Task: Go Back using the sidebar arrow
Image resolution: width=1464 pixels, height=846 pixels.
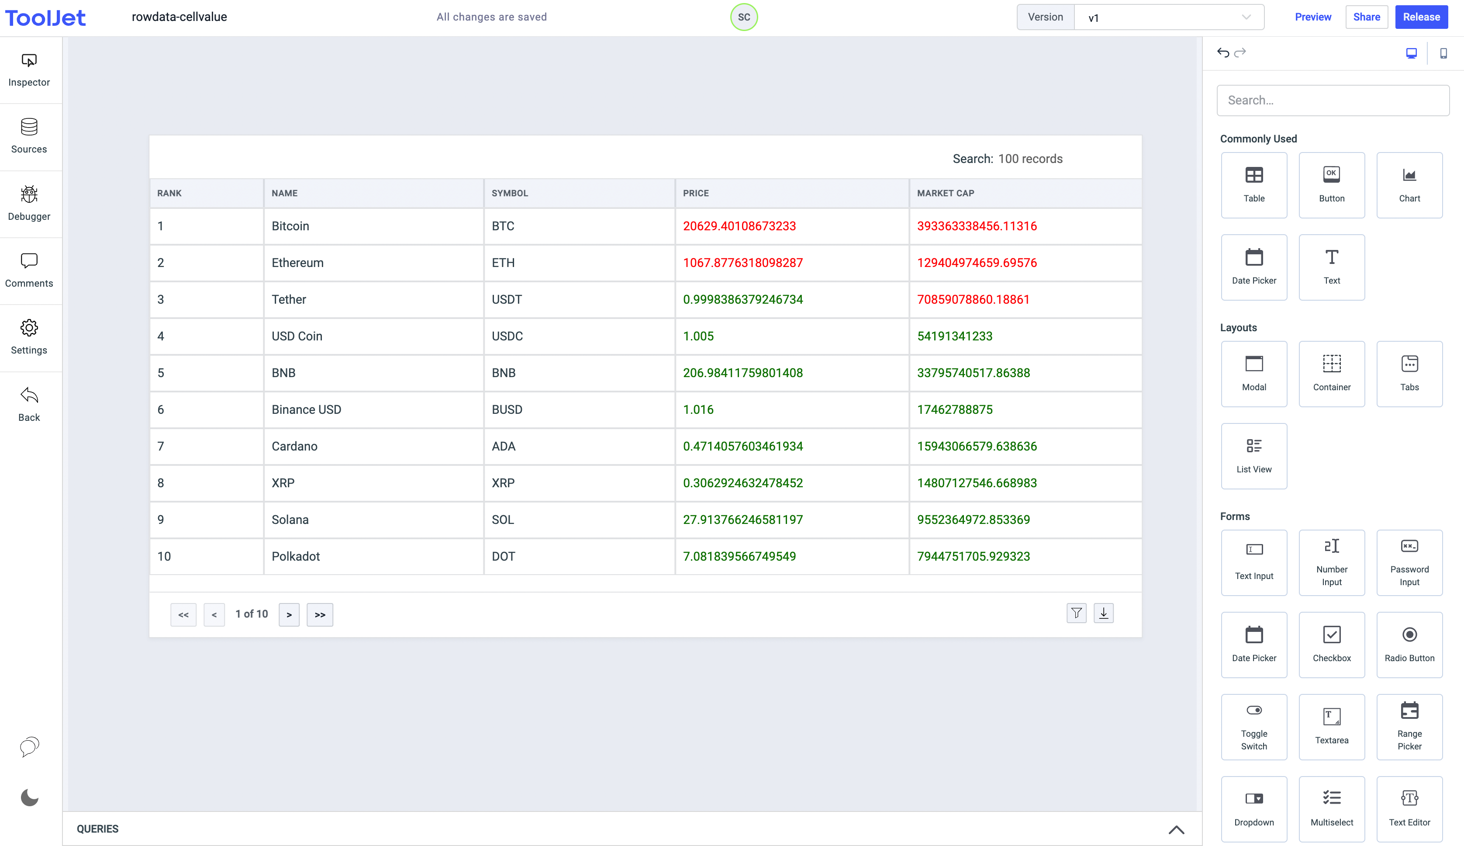Action: pyautogui.click(x=29, y=405)
